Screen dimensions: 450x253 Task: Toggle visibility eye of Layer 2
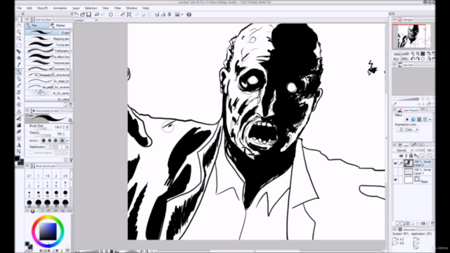coord(396,164)
